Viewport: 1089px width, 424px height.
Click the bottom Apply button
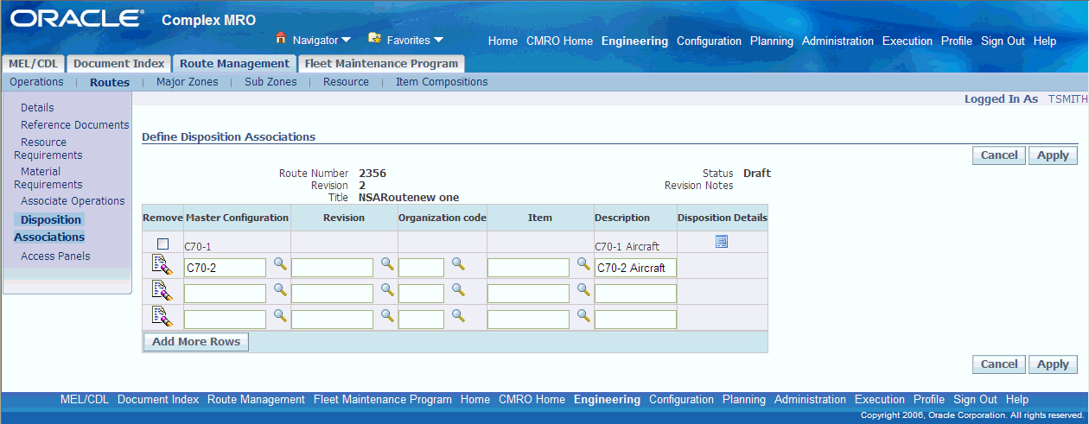1053,364
